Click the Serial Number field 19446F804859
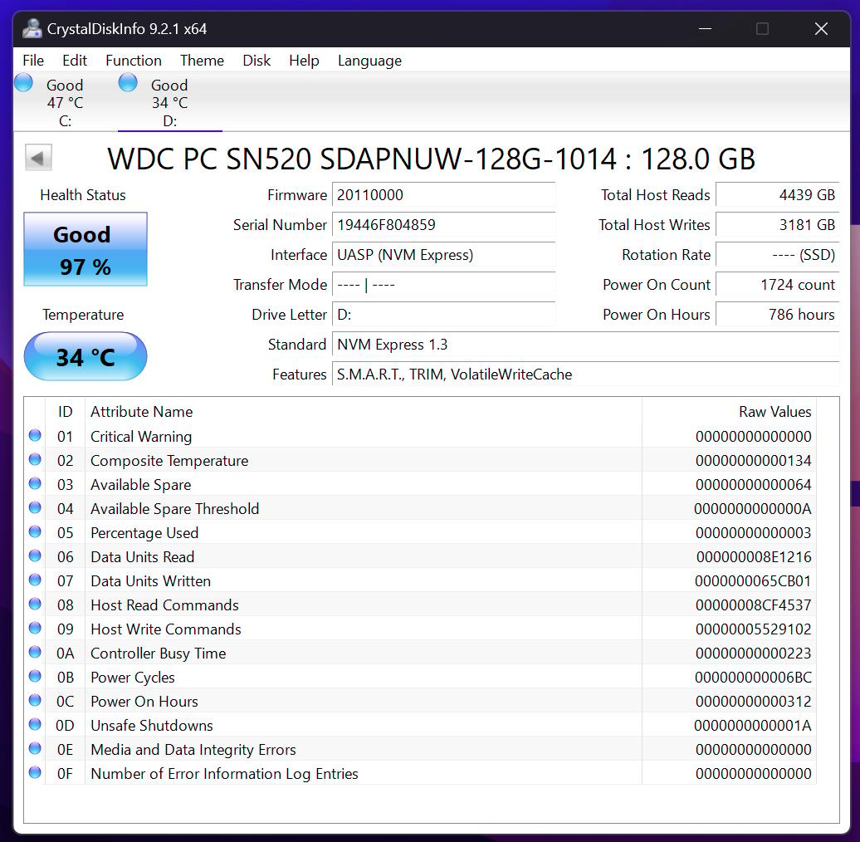The width and height of the screenshot is (860, 842). 443,225
